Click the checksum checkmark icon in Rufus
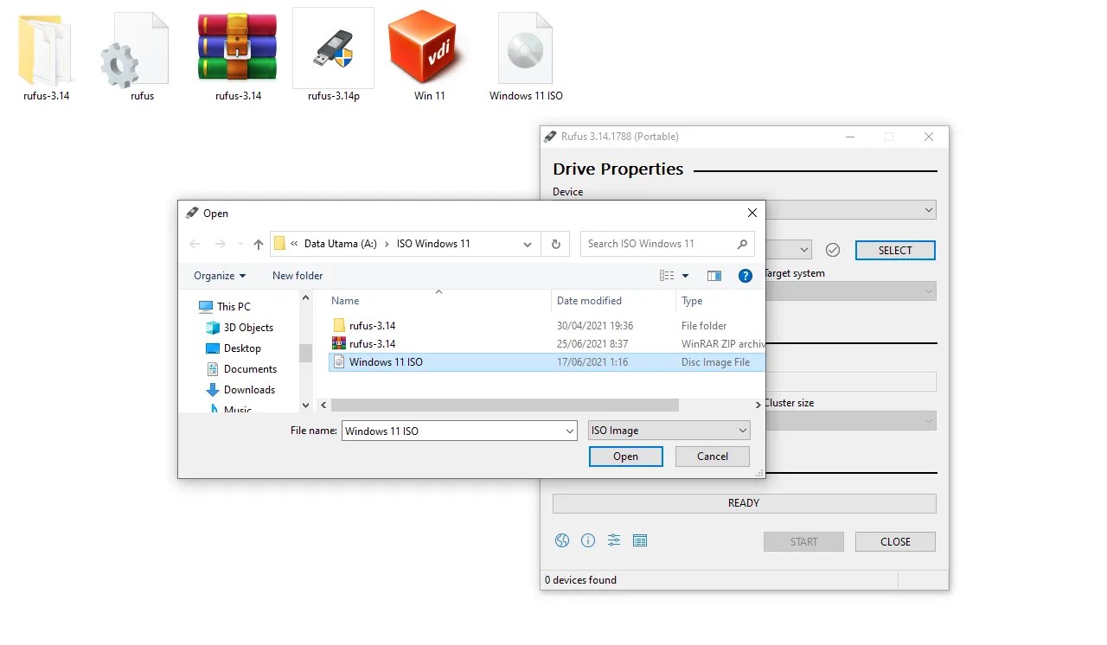 (x=833, y=250)
